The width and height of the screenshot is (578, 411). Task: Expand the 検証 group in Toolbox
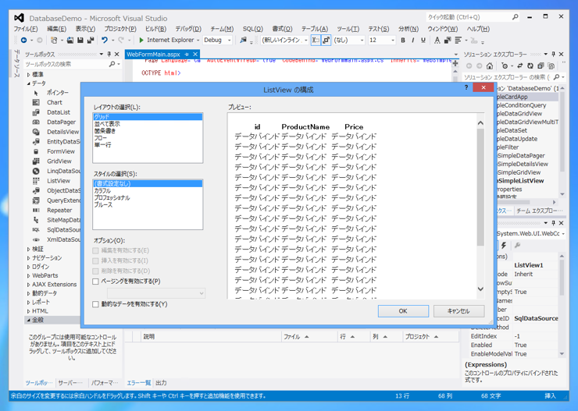pos(29,249)
